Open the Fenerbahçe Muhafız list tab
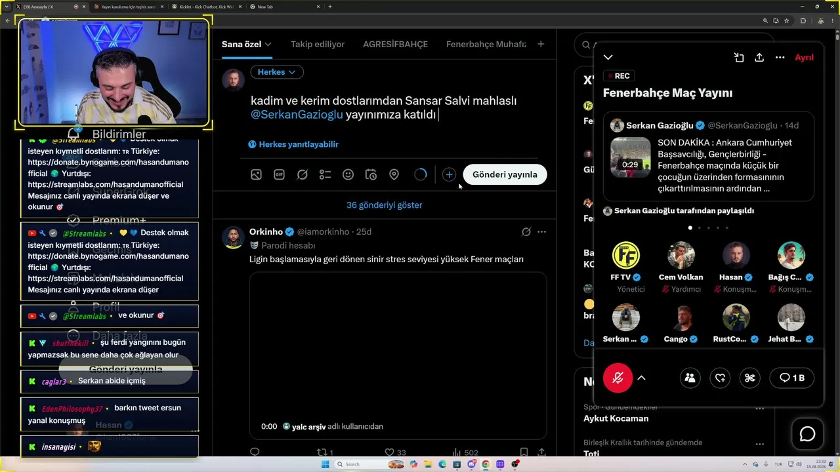The height and width of the screenshot is (472, 840). (486, 45)
